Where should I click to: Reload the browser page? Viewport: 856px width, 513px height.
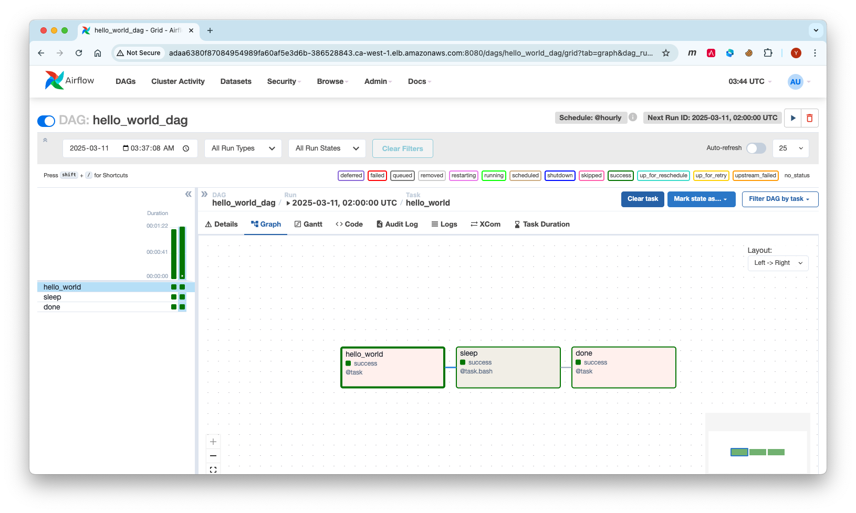point(79,53)
